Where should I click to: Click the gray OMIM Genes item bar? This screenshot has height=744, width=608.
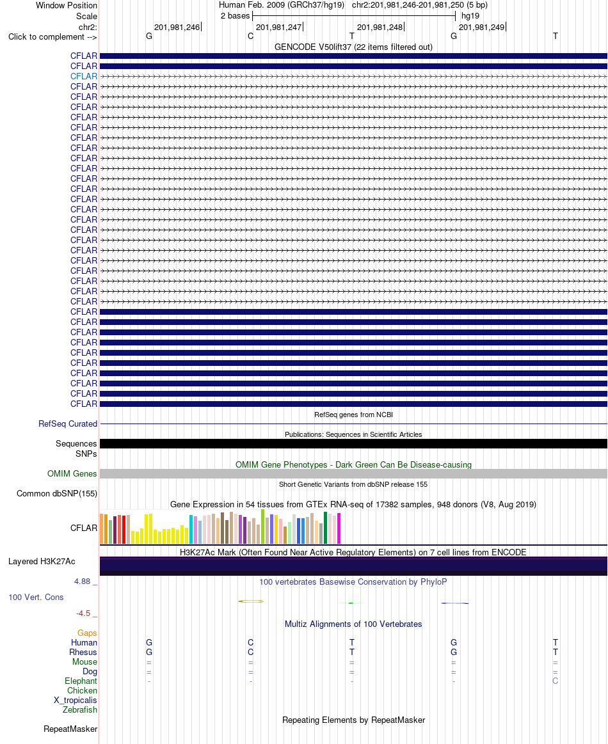pos(353,473)
